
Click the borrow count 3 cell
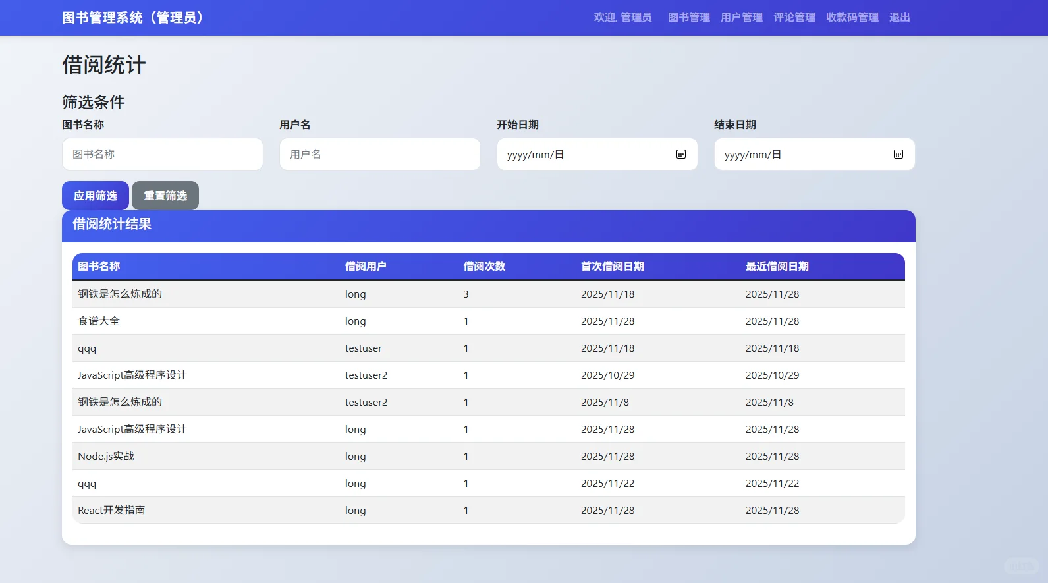[466, 294]
